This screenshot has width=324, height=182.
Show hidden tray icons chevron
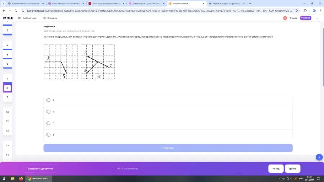279,179
